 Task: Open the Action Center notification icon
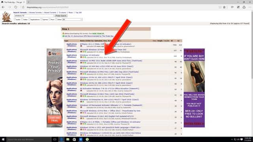tap(242, 139)
